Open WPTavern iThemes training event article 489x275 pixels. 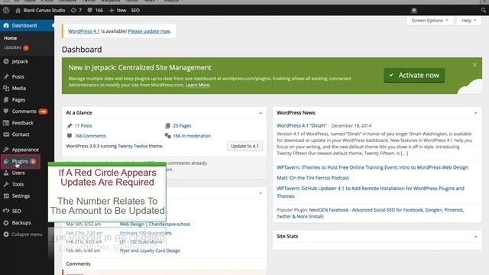click(x=372, y=167)
